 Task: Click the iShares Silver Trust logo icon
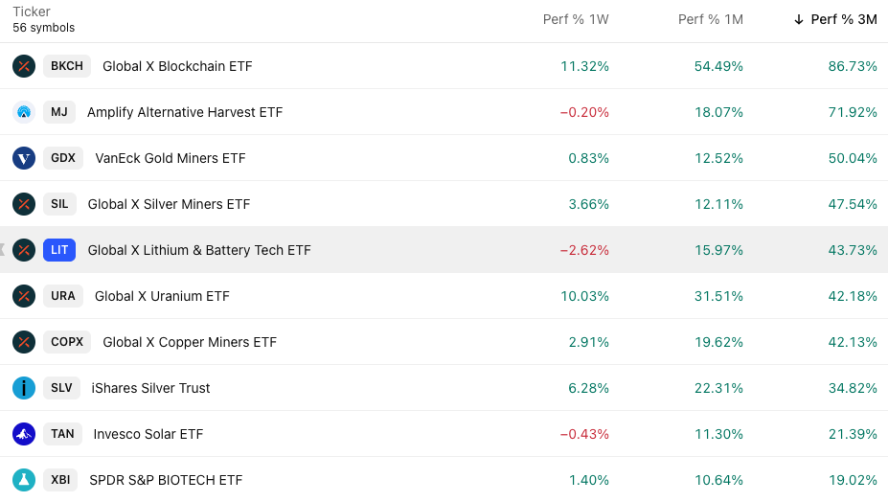coord(24,388)
